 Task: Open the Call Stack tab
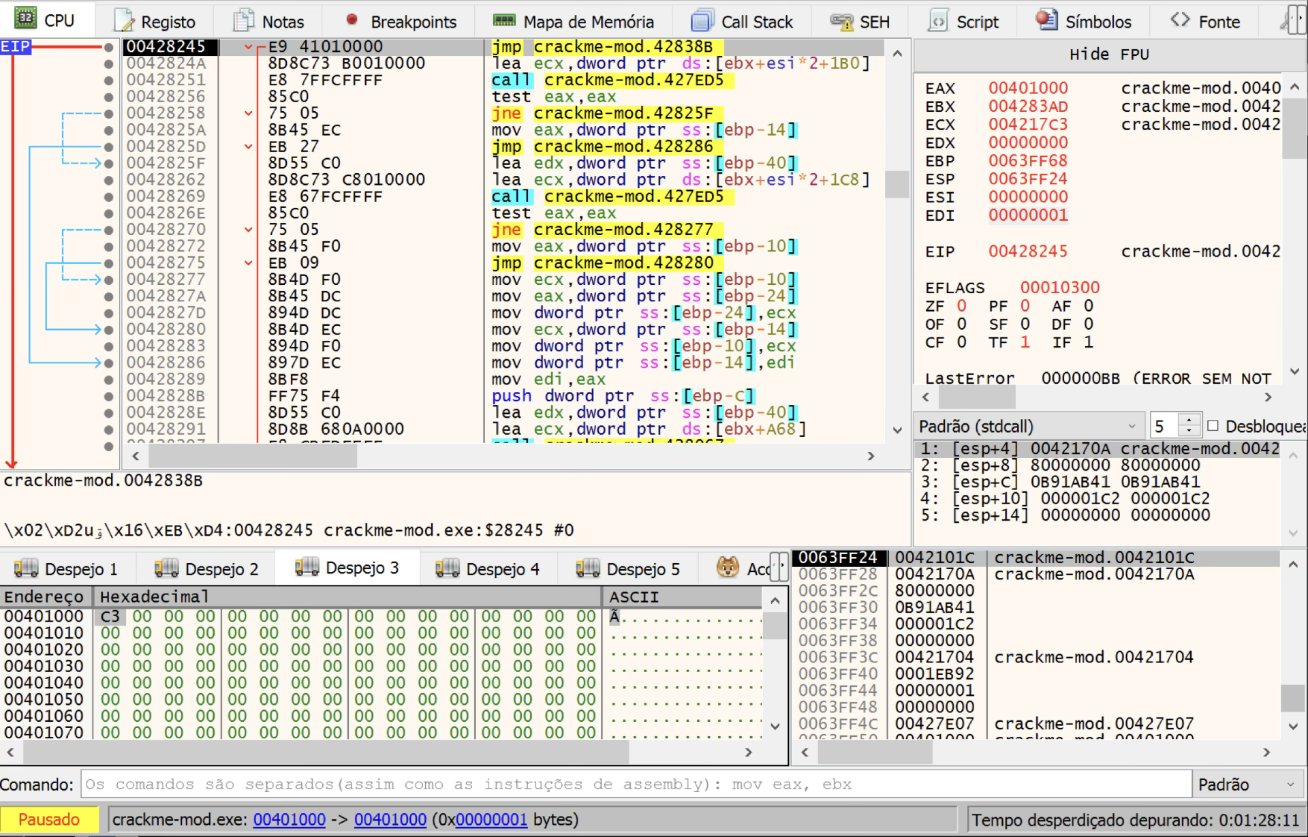click(742, 21)
